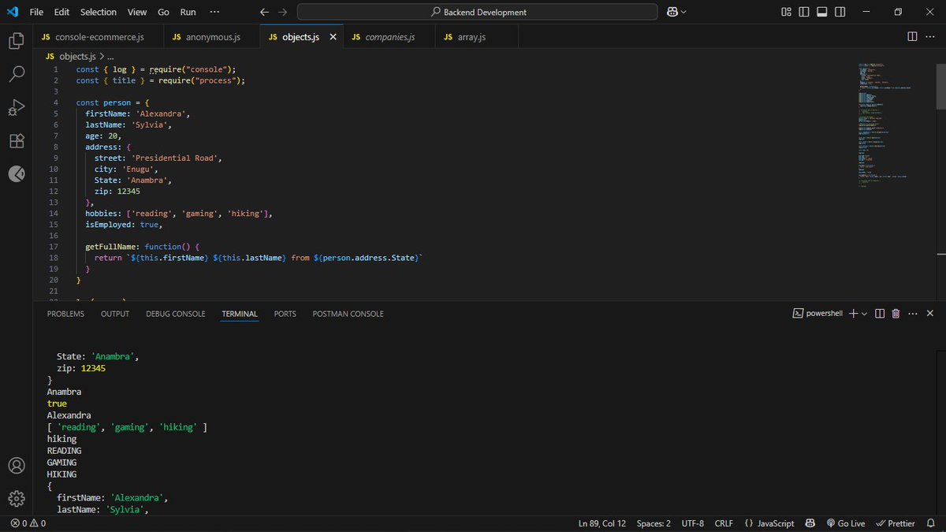Switch to anonymous.js tab
The height and width of the screenshot is (532, 946).
pos(212,37)
